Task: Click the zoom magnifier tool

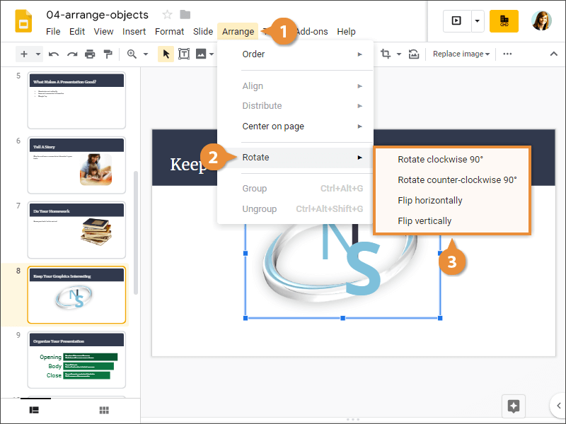Action: coord(132,54)
